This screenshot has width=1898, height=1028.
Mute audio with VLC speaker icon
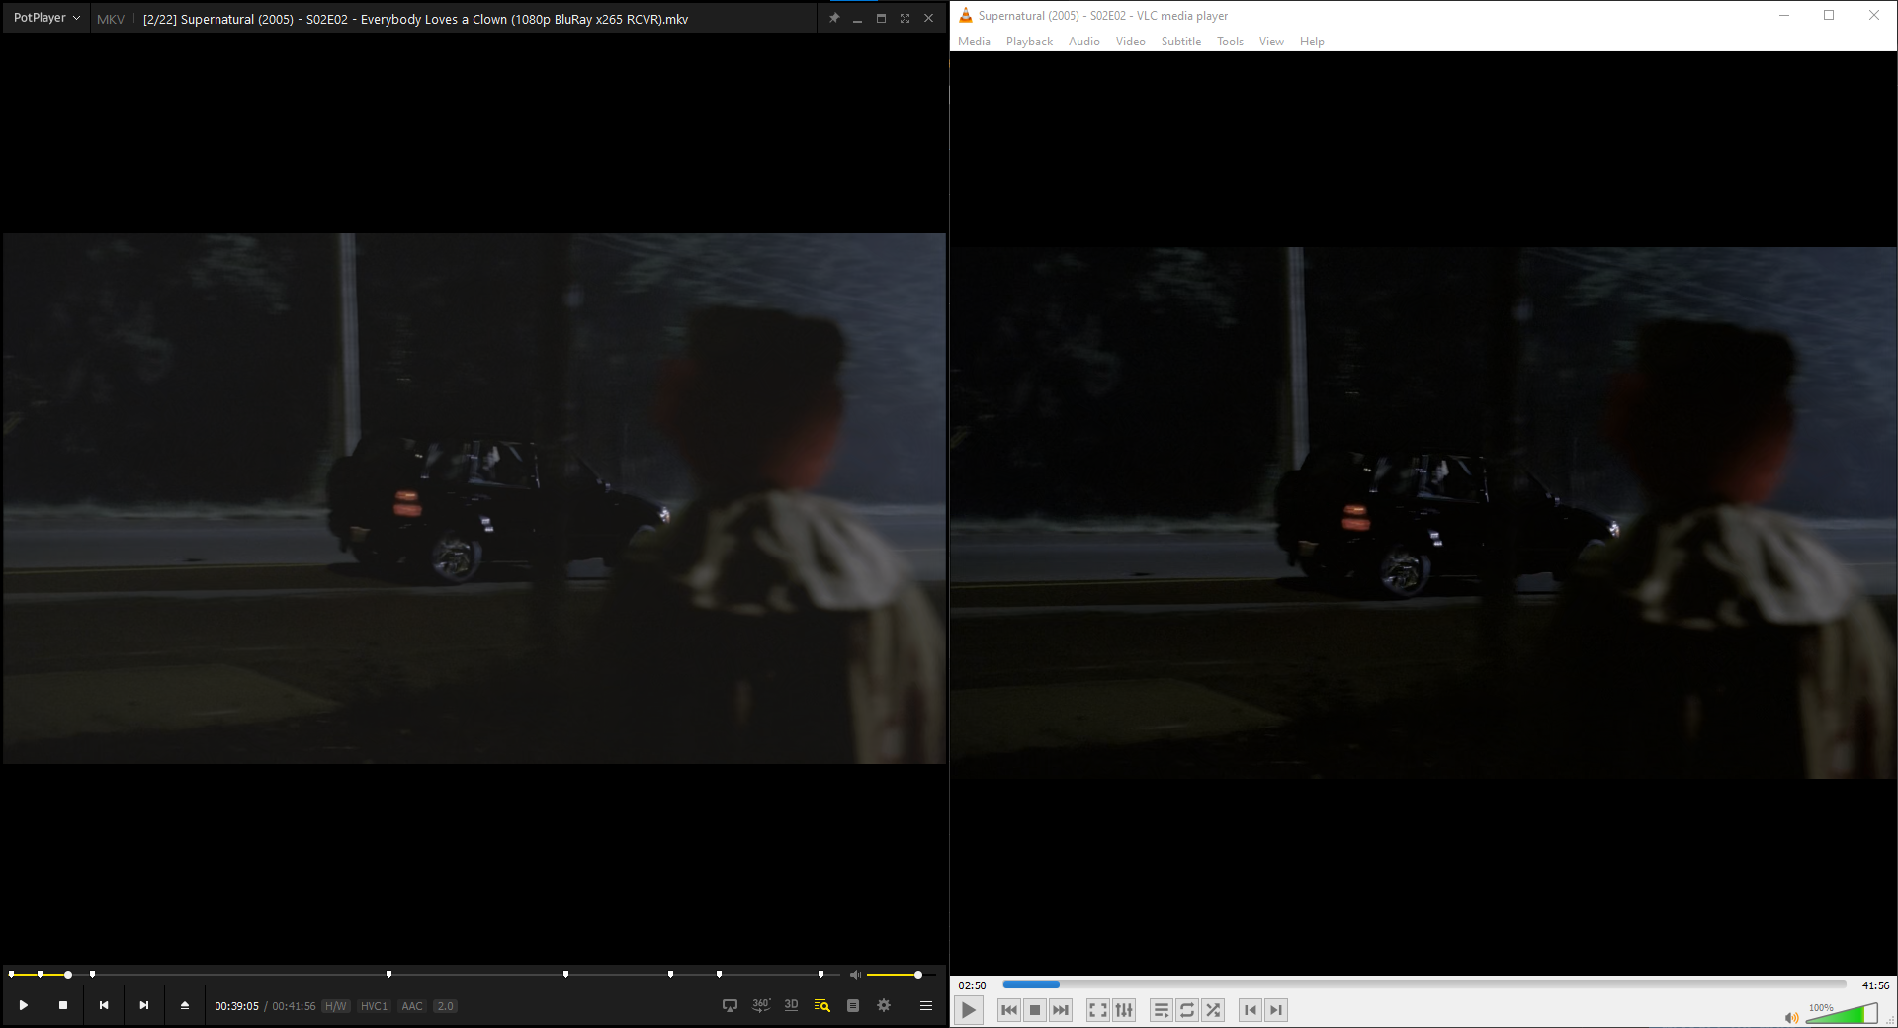point(1791,1018)
